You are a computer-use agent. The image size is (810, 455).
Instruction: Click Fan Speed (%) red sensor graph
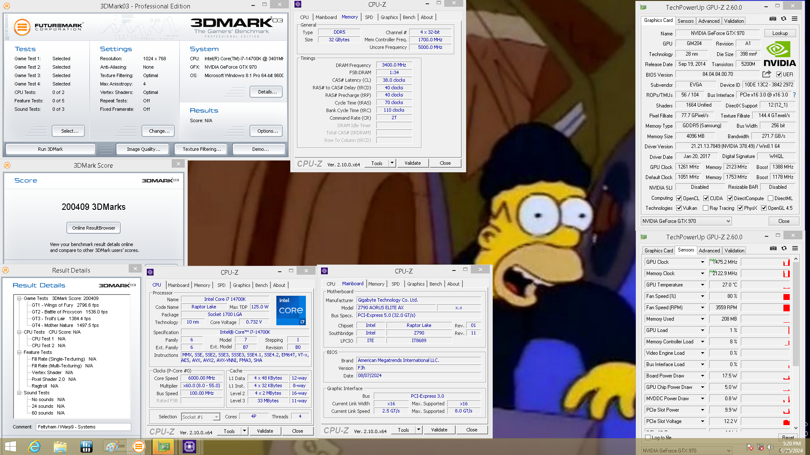[765, 296]
